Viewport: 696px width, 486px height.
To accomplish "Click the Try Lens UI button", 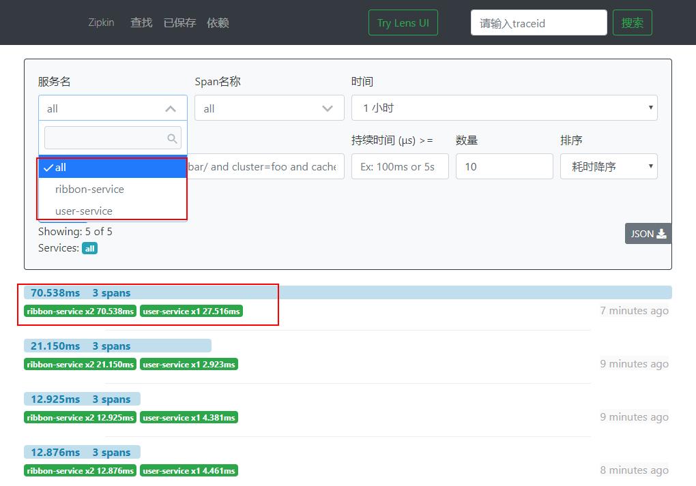I will click(x=403, y=22).
